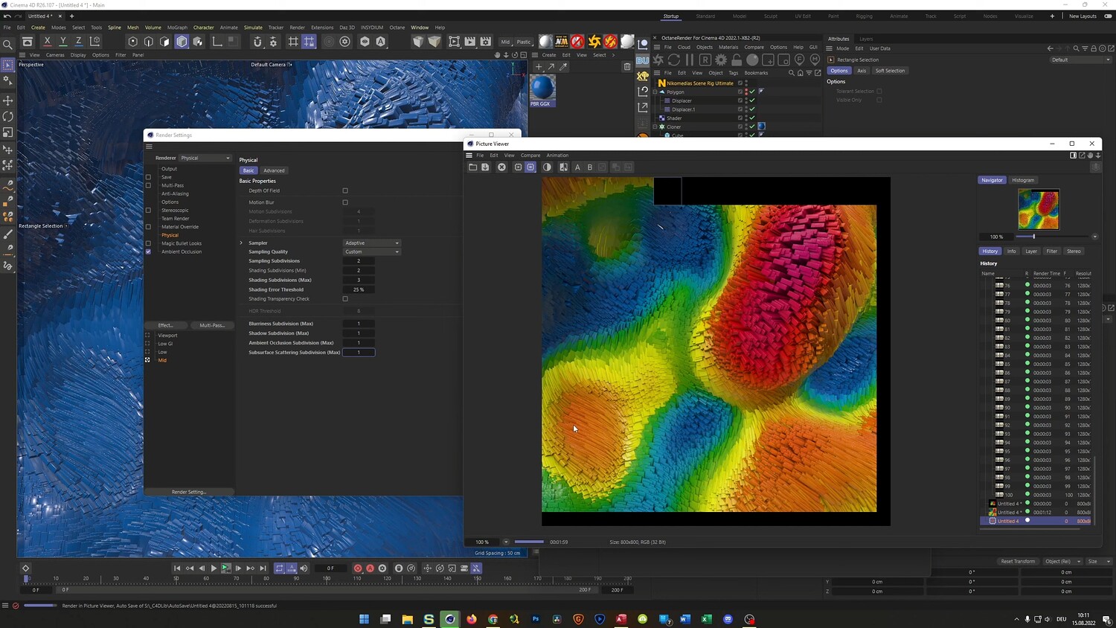Open the MoGraph menu
Screen dimensions: 1116x628
pyautogui.click(x=177, y=28)
